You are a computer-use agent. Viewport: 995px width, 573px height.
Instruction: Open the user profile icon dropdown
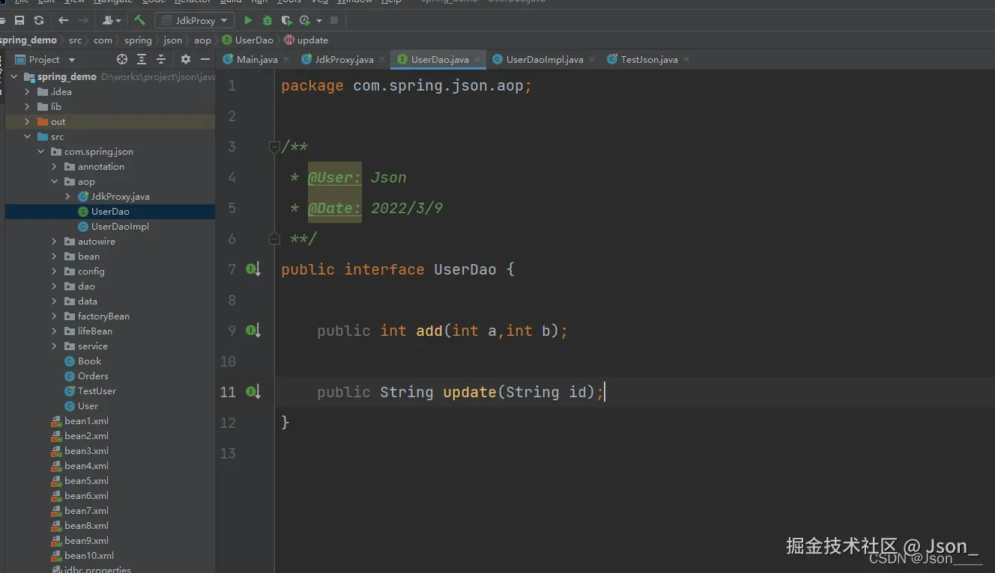click(x=112, y=21)
